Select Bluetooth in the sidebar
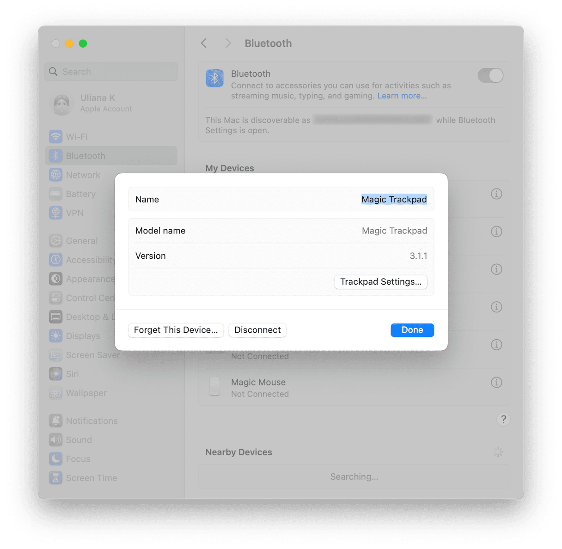The image size is (562, 549). tap(111, 156)
